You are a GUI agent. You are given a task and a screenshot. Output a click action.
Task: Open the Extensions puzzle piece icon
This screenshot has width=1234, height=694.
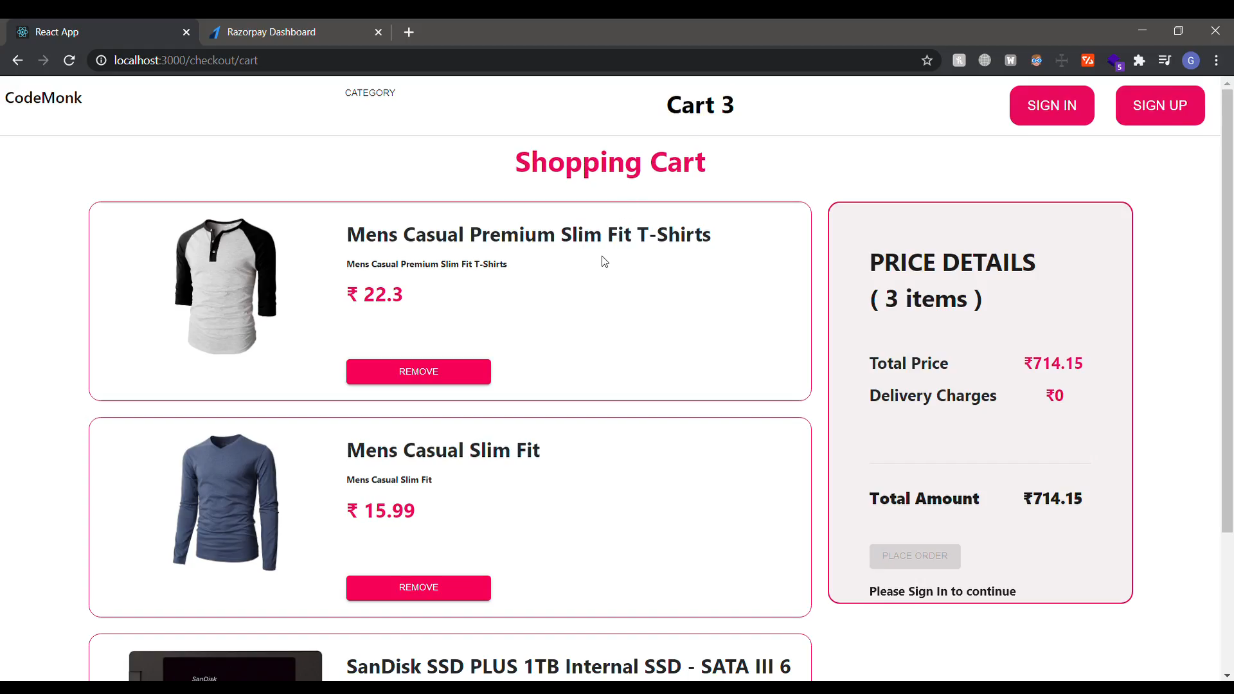click(1140, 60)
